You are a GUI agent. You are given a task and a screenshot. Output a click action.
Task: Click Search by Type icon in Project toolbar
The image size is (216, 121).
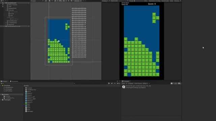point(109,83)
